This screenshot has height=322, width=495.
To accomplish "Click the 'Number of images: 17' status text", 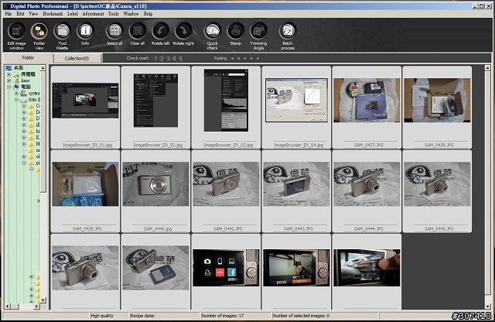I will click(223, 315).
